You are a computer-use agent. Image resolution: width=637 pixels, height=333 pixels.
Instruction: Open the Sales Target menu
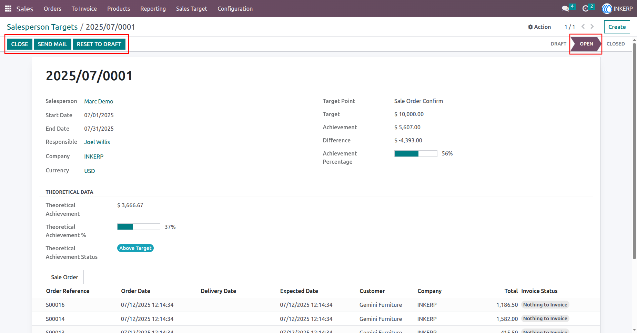pyautogui.click(x=192, y=9)
